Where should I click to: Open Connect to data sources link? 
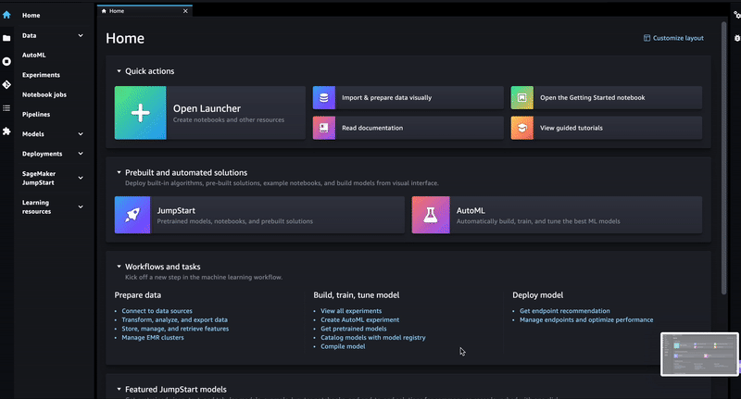[157, 311]
